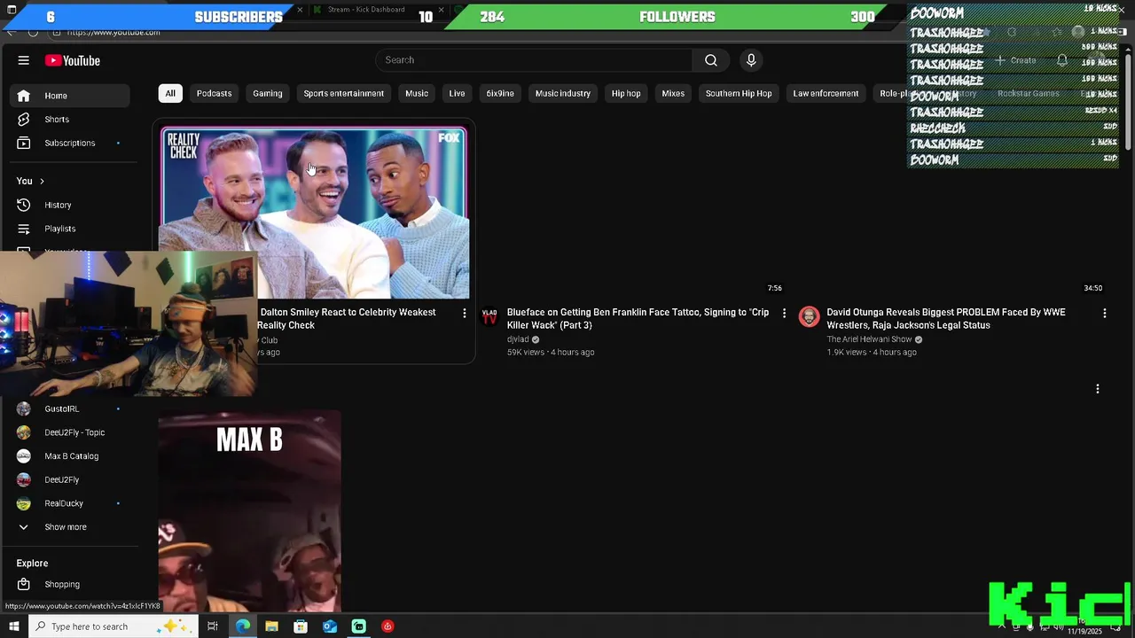The width and height of the screenshot is (1135, 638).
Task: Select the Law enforcement chip
Action: [x=826, y=93]
